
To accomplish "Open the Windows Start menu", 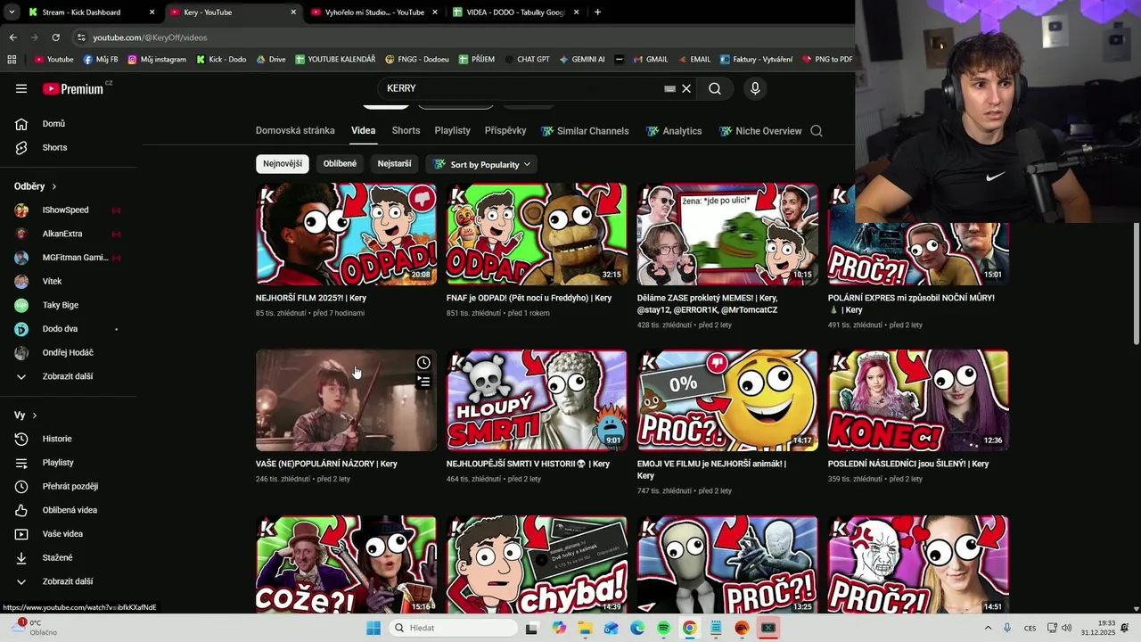I will (373, 628).
